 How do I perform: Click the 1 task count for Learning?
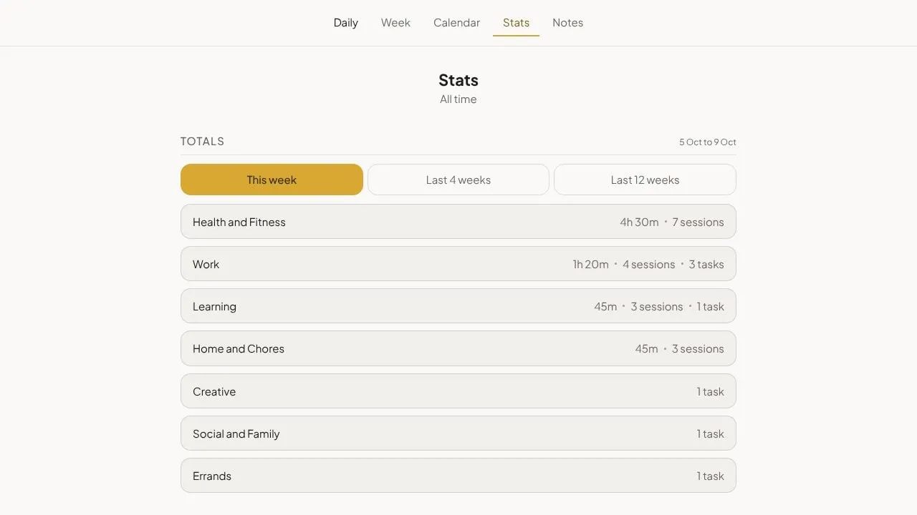[x=711, y=307]
